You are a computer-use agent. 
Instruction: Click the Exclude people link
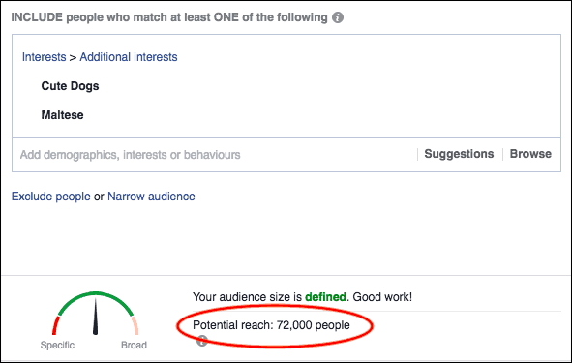(50, 197)
